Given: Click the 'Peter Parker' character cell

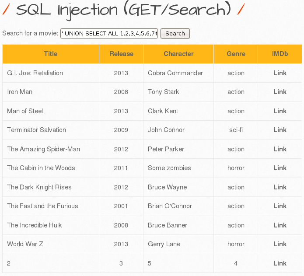Looking at the screenshot, I should 178,149.
